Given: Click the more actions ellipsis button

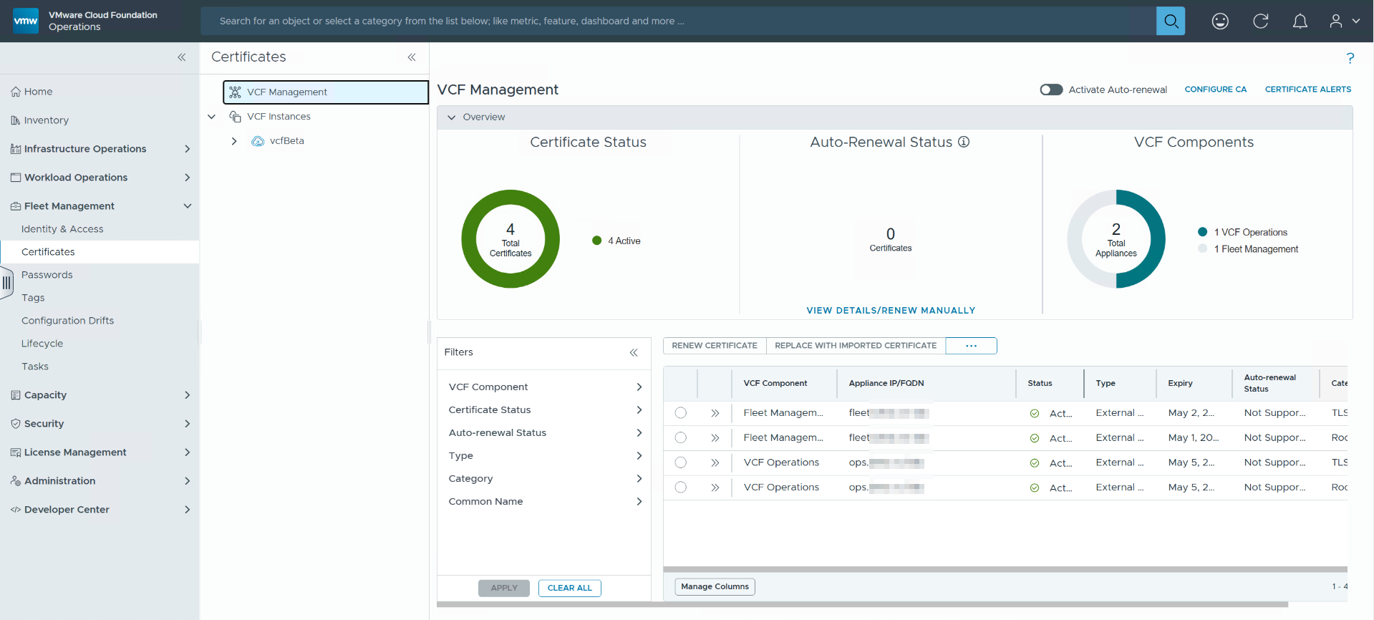Looking at the screenshot, I should tap(971, 346).
